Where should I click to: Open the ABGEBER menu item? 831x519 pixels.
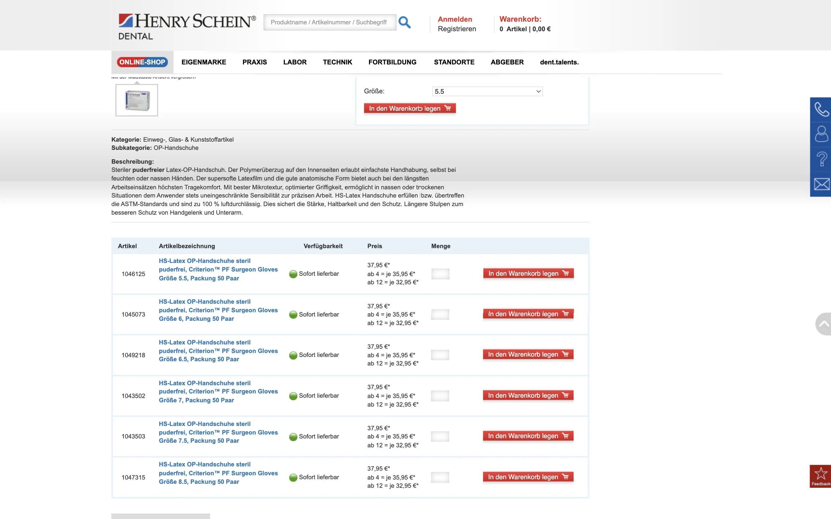coord(507,62)
